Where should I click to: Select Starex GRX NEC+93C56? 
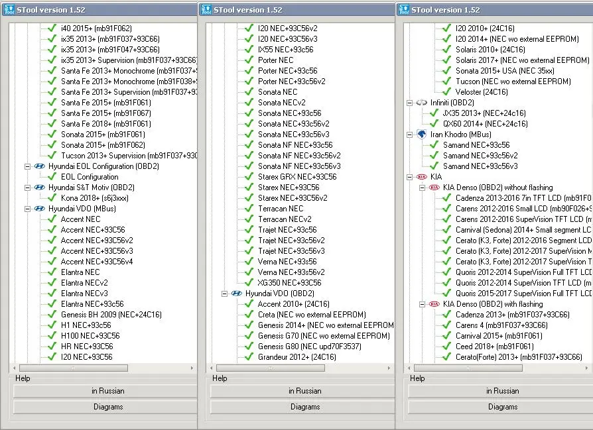pos(297,176)
